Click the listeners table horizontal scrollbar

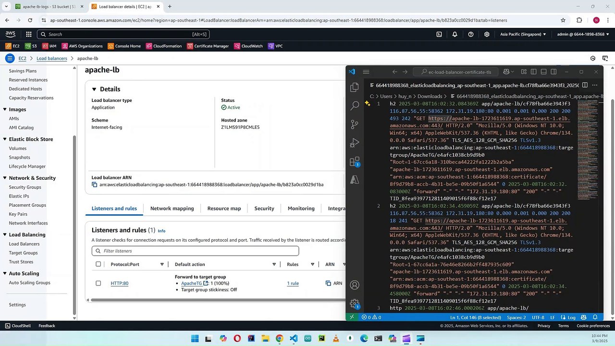coord(216,300)
